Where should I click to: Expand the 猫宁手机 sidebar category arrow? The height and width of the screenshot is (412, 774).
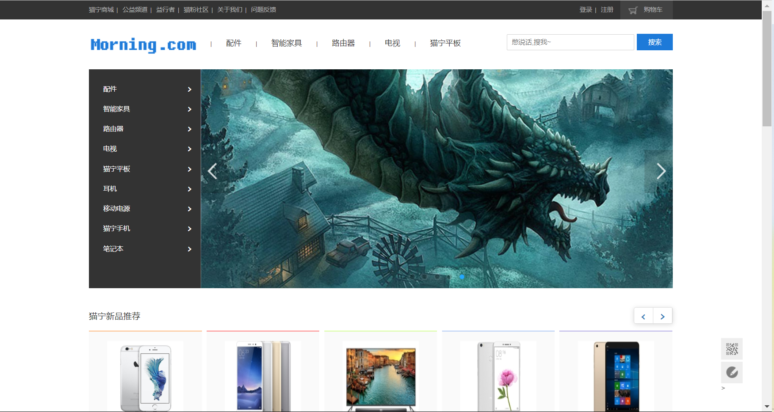pyautogui.click(x=190, y=229)
